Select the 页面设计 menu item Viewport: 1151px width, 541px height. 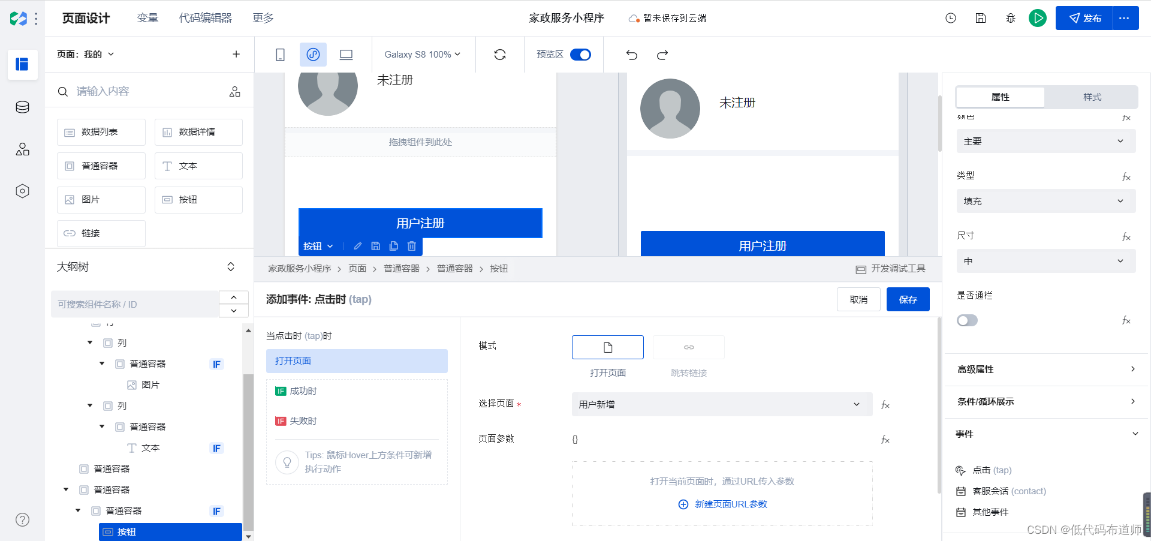click(86, 18)
